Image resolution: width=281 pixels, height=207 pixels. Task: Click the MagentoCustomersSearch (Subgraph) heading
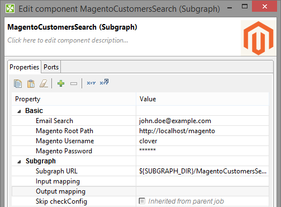pos(72,27)
